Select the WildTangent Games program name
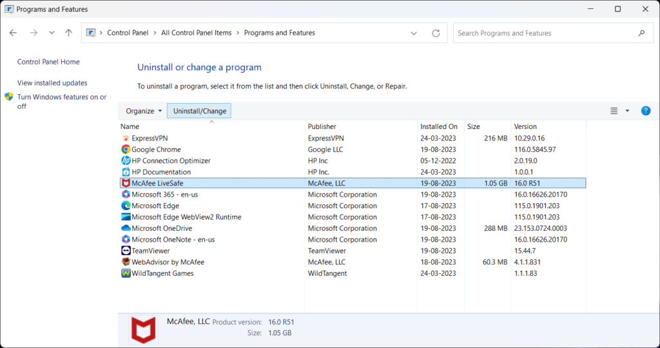Screen dimensions: 660x348 tap(162, 273)
